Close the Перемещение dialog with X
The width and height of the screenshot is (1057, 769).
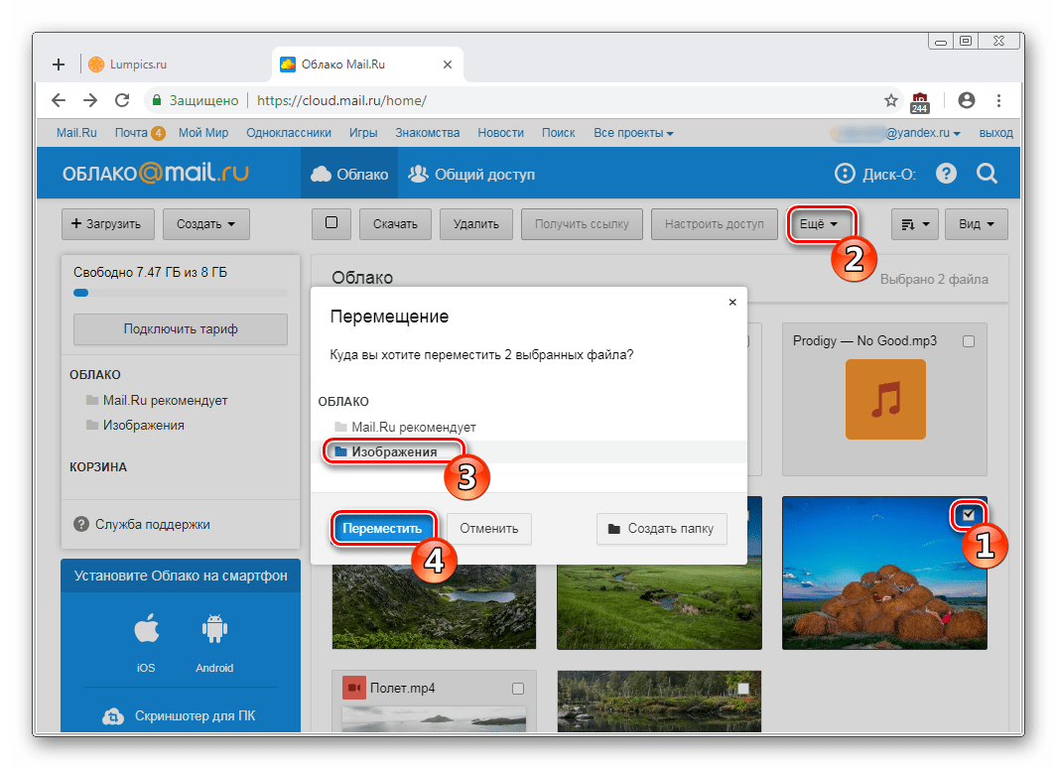click(x=732, y=302)
